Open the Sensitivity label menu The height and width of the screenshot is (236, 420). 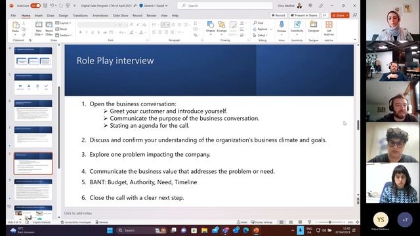point(297,28)
